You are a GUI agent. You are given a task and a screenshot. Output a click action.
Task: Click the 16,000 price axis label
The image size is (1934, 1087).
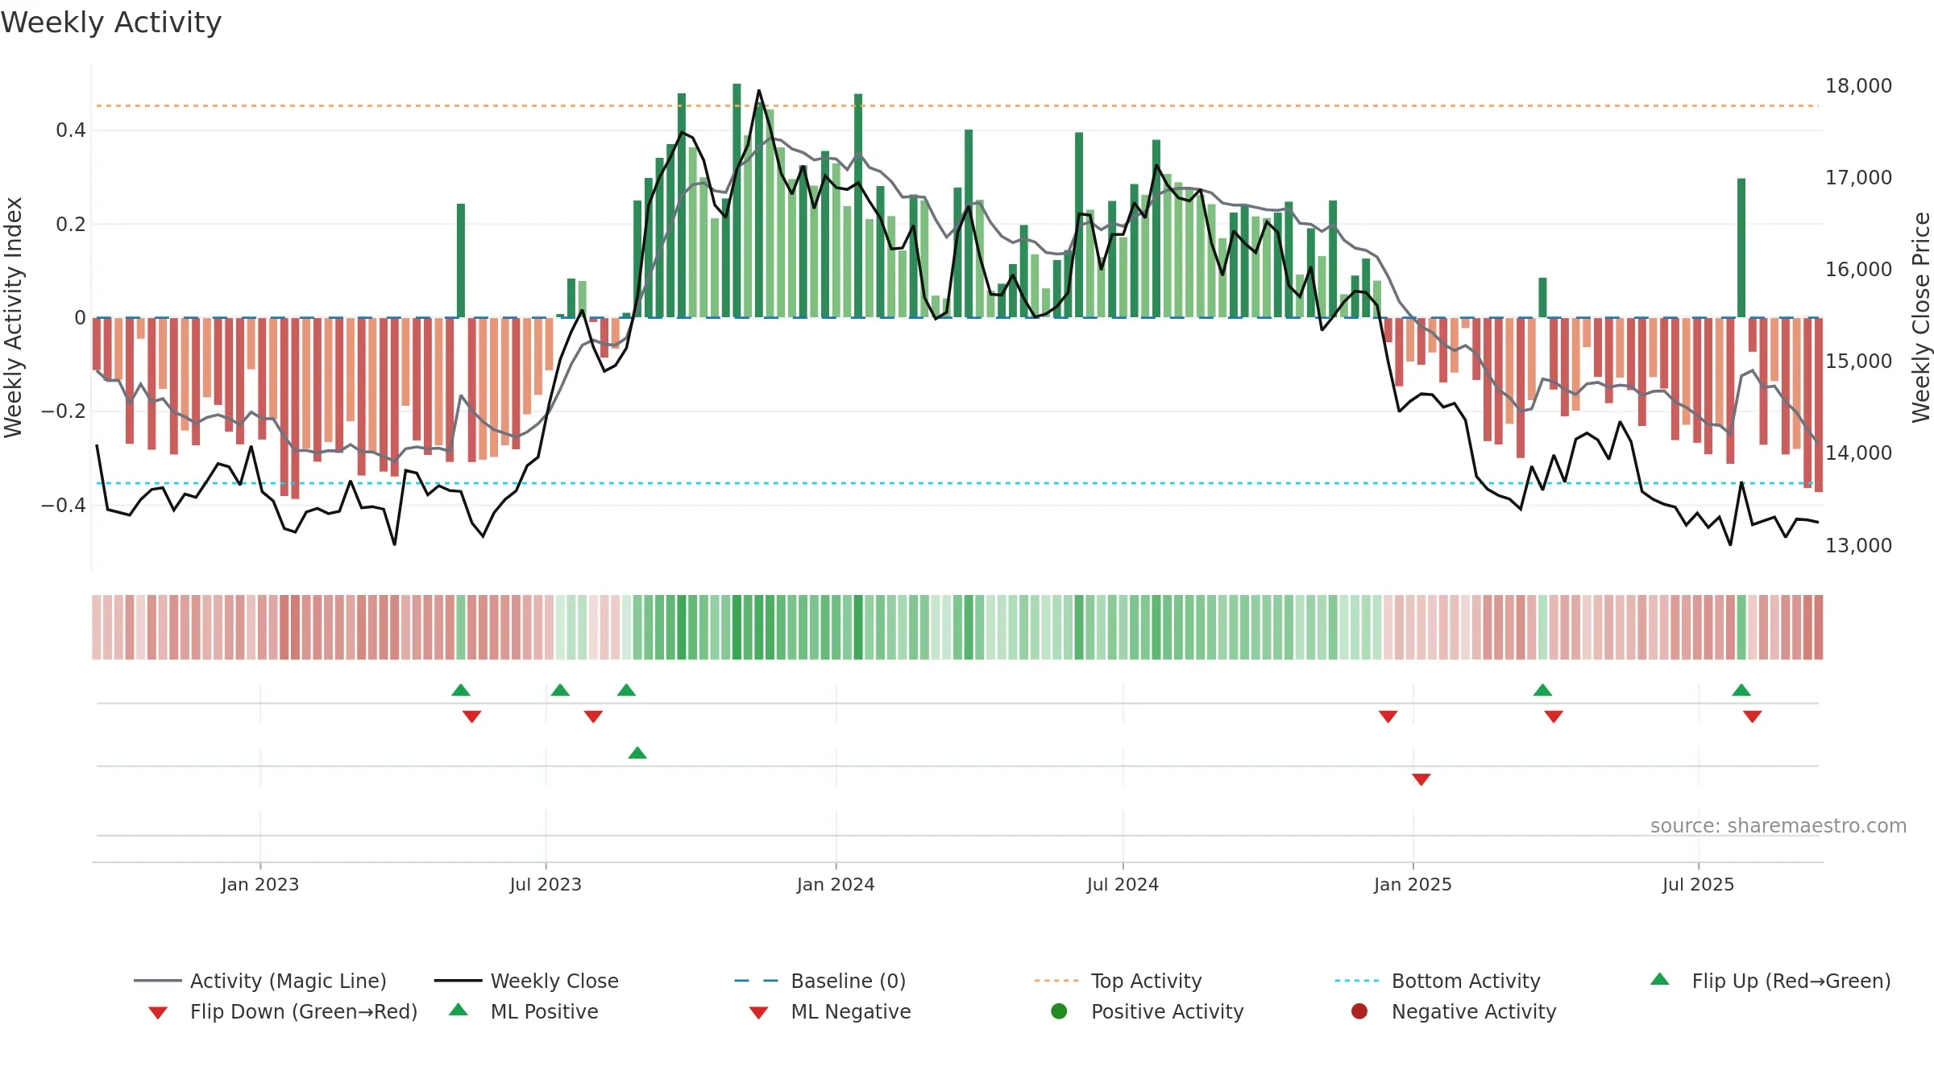(x=1858, y=269)
